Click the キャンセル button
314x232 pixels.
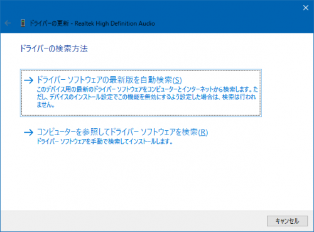[287, 221]
